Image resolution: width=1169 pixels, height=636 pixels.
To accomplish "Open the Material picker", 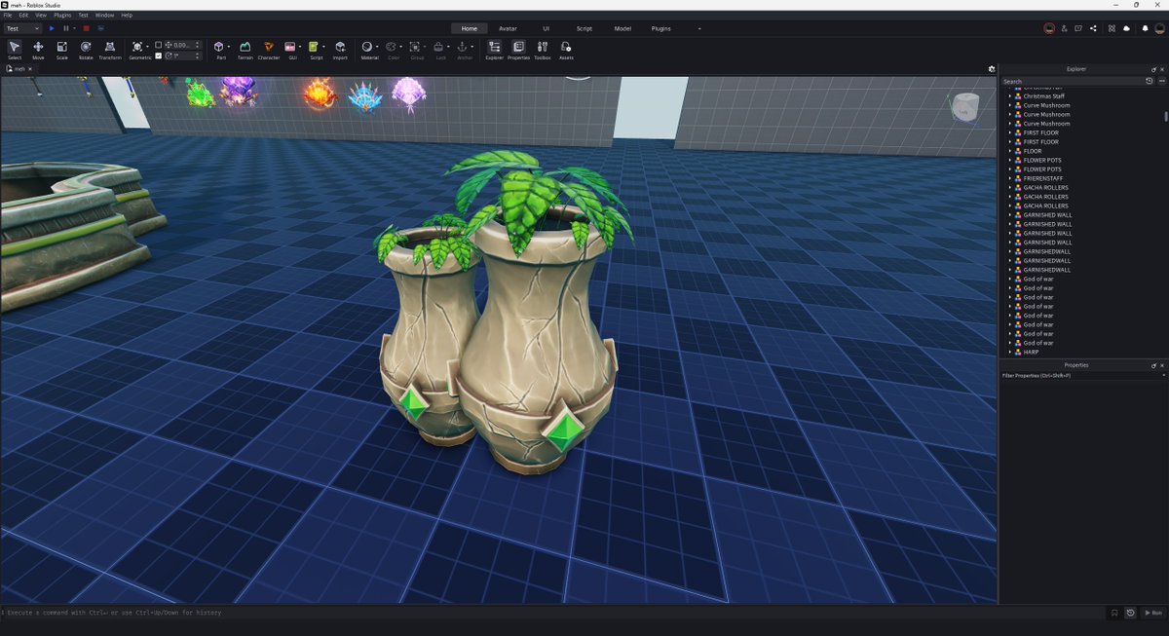I will click(x=367, y=47).
